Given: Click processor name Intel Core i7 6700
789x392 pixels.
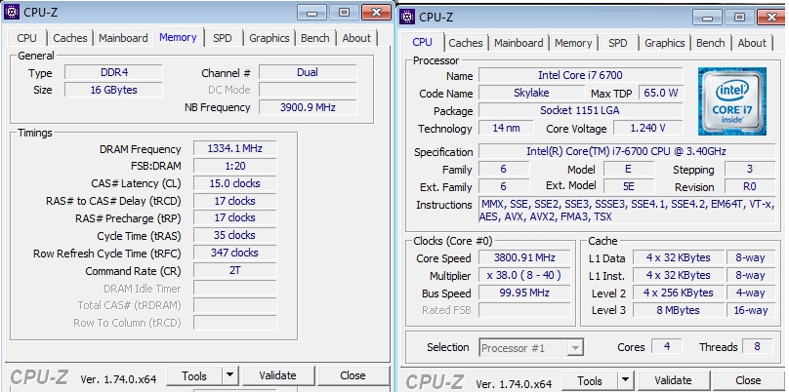Looking at the screenshot, I should (581, 75).
